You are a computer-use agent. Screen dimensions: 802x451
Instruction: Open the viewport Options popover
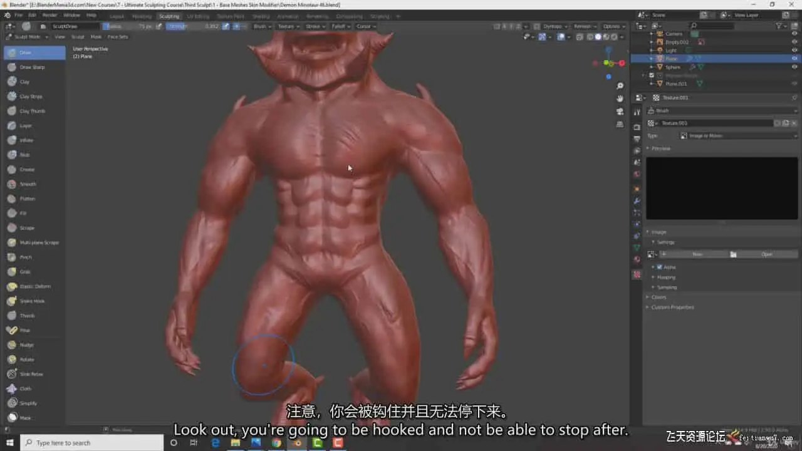613,26
